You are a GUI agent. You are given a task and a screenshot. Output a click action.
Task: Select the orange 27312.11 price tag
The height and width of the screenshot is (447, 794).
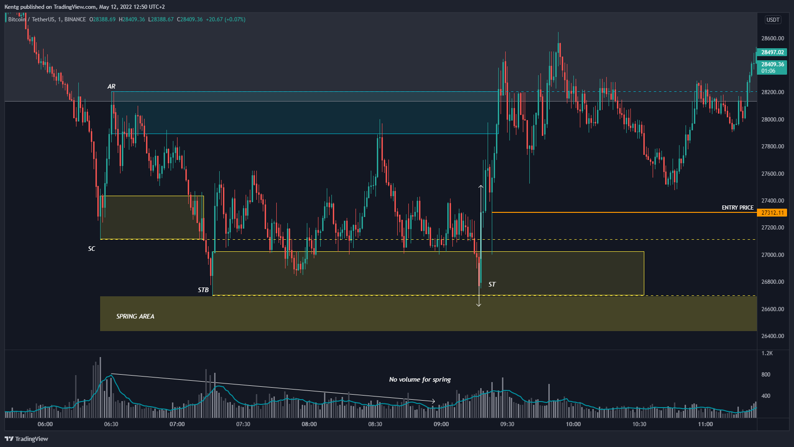[x=772, y=213]
